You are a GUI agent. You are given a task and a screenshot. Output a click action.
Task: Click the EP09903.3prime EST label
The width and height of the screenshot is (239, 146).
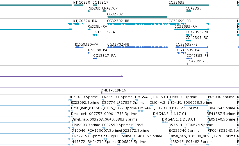pos(86,125)
